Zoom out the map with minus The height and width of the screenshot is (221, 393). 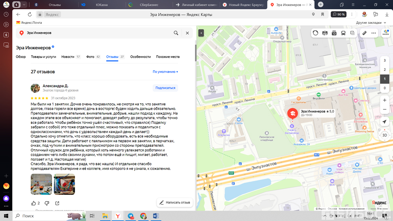[385, 110]
